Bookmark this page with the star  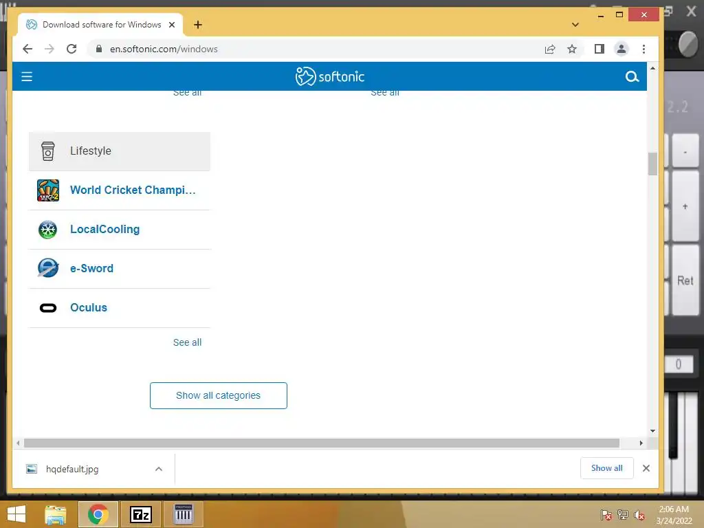click(x=572, y=49)
